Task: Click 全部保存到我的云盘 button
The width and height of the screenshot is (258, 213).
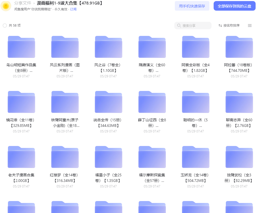Action: 234,6
